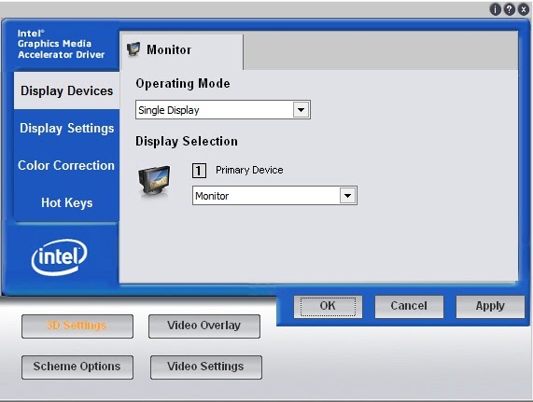Open the Color Correction section
Screen dimensions: 533x402
[x=66, y=165]
